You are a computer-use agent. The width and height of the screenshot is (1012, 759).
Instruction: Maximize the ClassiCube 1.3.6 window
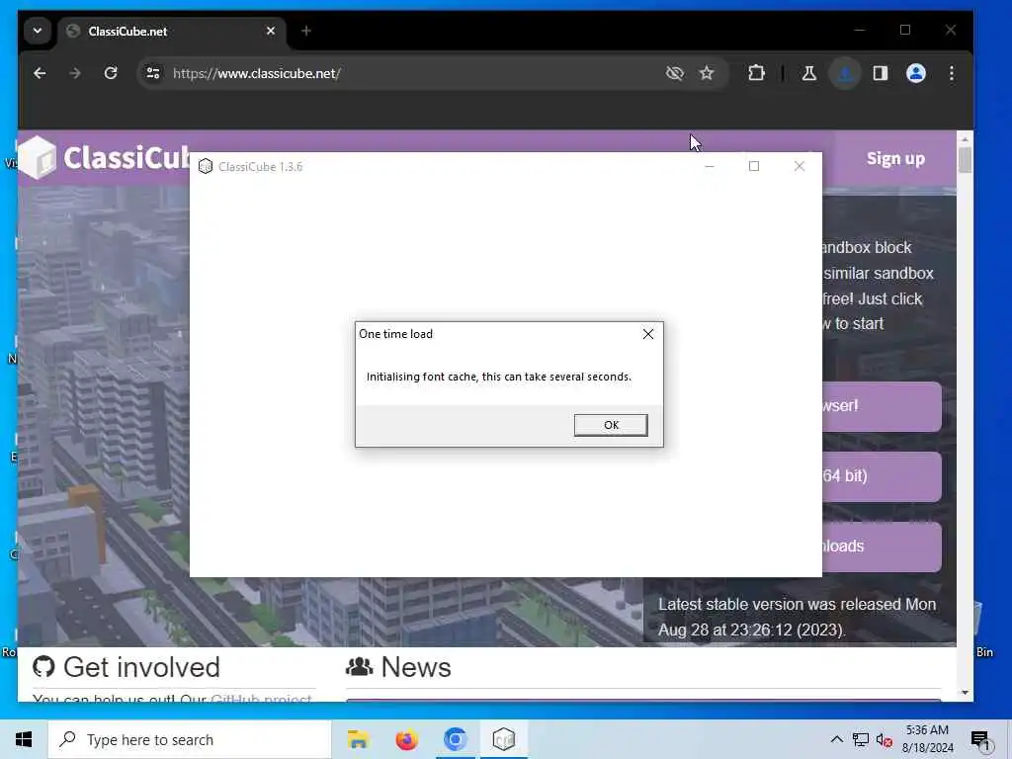coord(754,166)
